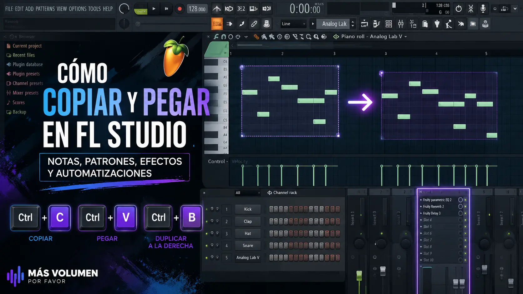Image resolution: width=523 pixels, height=294 pixels.
Task: Open the VIEW menu
Action: click(x=62, y=9)
